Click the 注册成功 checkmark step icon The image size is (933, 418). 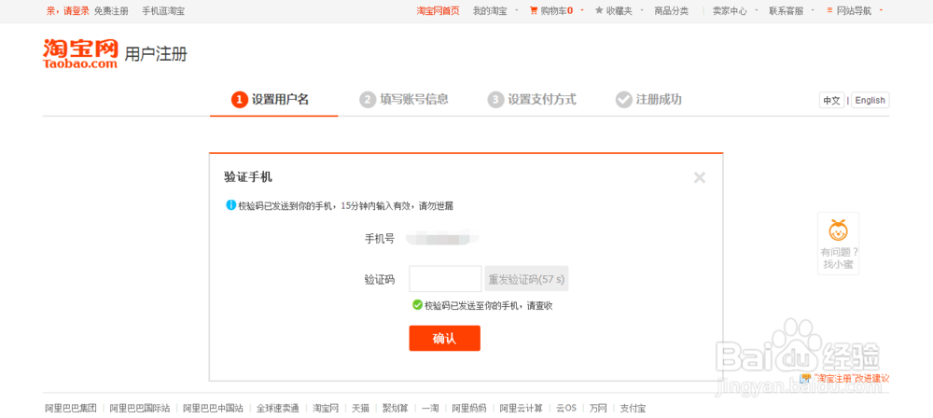(623, 100)
